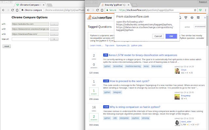Click url1 field containing askubuntu.com
This screenshot has height=130, width=209.
click(30, 24)
